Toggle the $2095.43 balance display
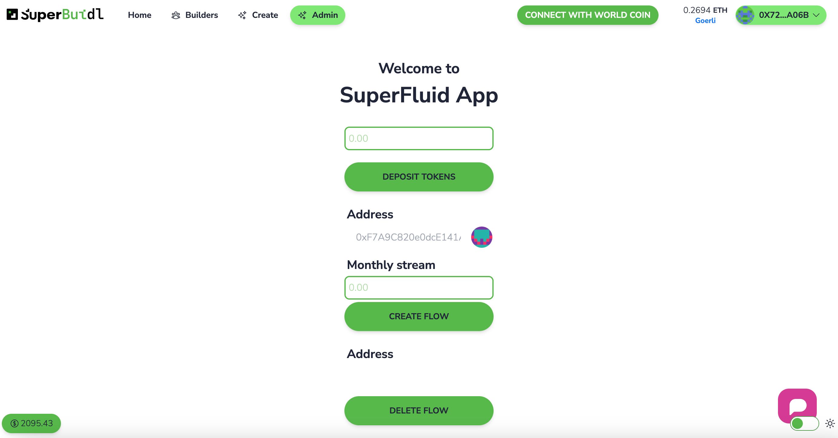Viewport: 838px width, 438px height. coord(32,423)
